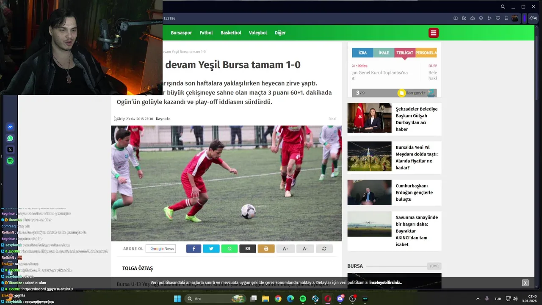The image size is (542, 305).
Task: Switch to the İHALE tab
Action: pyautogui.click(x=384, y=53)
